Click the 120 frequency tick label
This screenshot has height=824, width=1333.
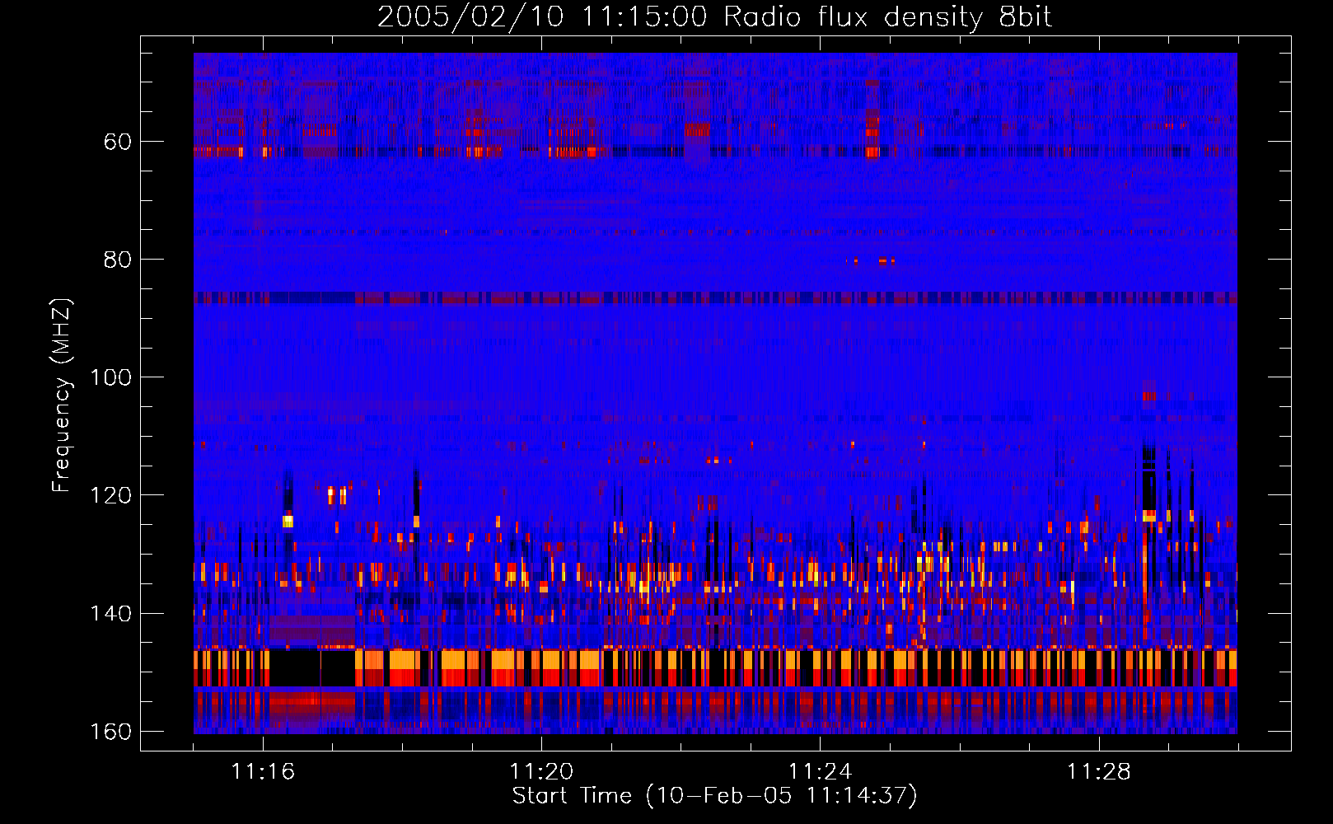coord(110,495)
